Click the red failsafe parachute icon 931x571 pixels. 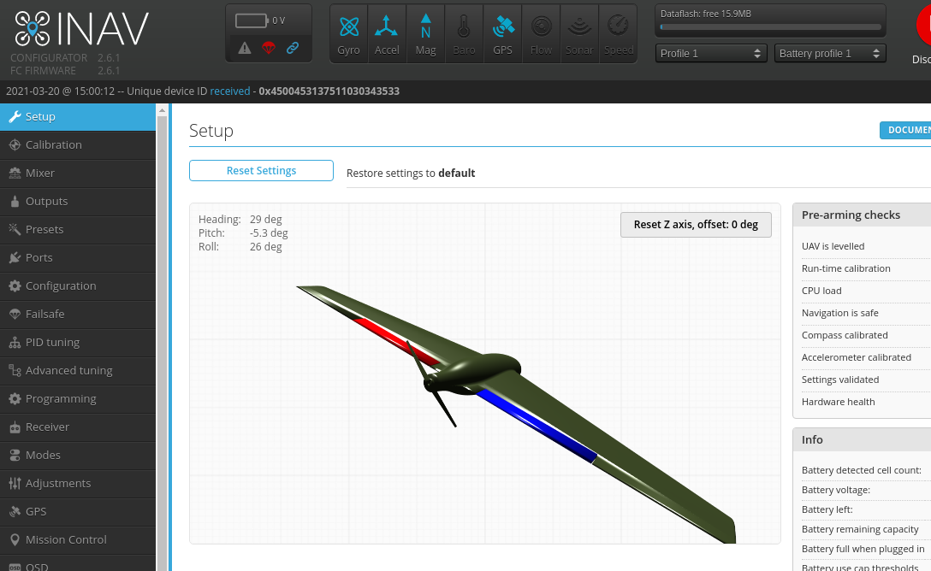[269, 48]
